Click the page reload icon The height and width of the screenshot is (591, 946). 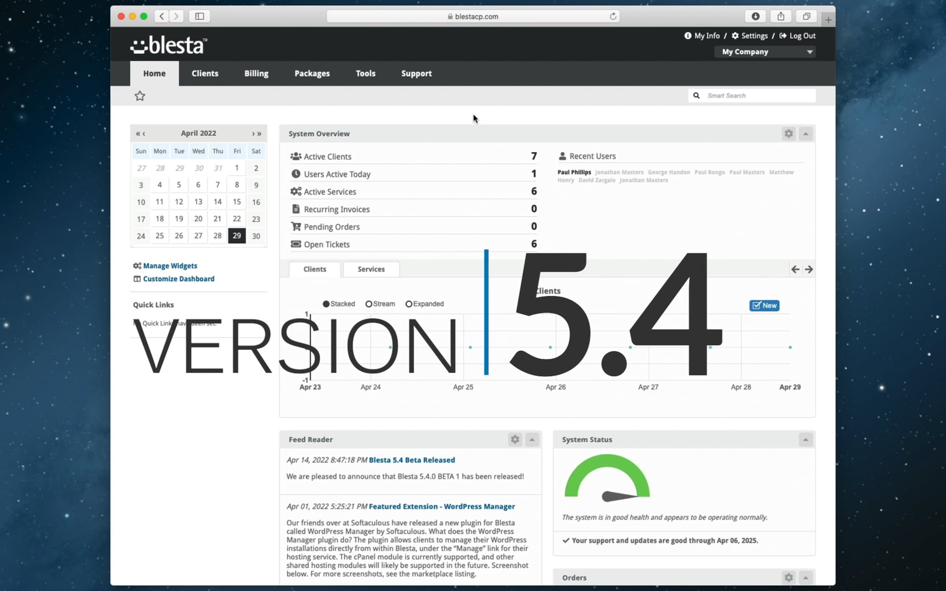[x=613, y=16]
